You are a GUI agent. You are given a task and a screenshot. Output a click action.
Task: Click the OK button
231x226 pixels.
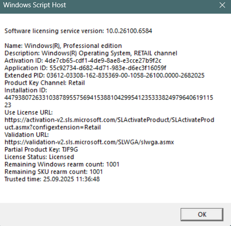click(202, 215)
